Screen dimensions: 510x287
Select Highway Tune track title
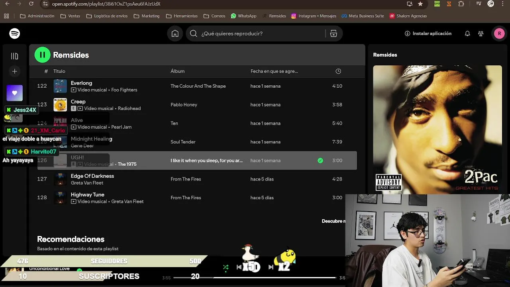pyautogui.click(x=88, y=195)
